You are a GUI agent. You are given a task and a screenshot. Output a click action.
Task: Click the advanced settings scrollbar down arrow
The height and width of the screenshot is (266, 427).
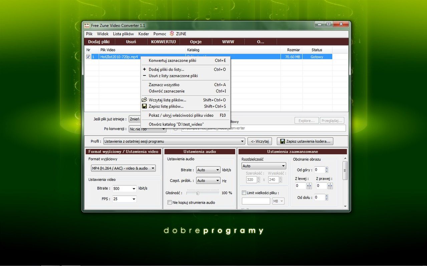pyautogui.click(x=345, y=206)
